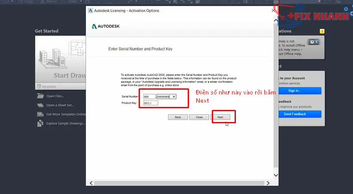Click horizontal scrollbar right arrow
This screenshot has width=353, height=194.
pyautogui.click(x=268, y=183)
